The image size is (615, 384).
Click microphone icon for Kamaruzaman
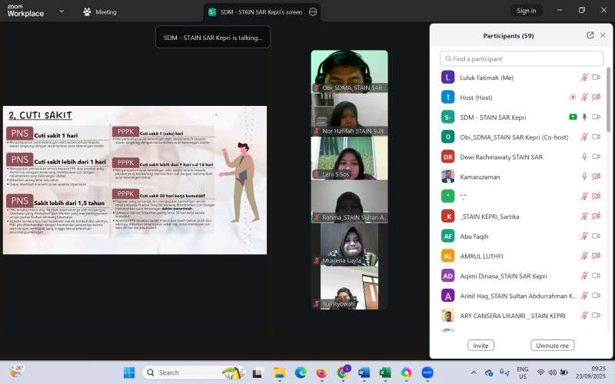[584, 177]
